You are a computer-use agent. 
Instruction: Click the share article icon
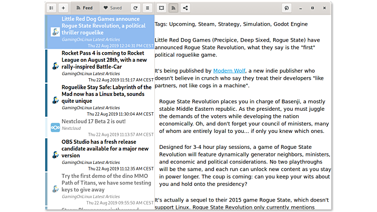pyautogui.click(x=185, y=8)
